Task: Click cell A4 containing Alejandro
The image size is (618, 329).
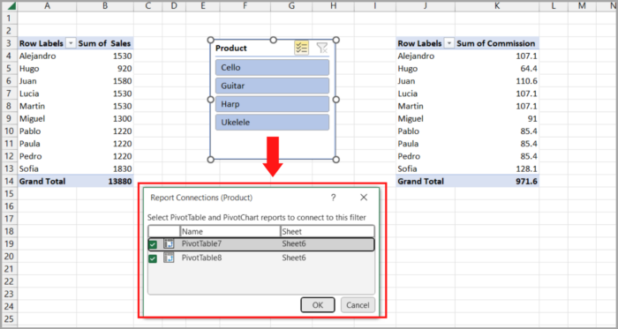Action: pyautogui.click(x=47, y=56)
